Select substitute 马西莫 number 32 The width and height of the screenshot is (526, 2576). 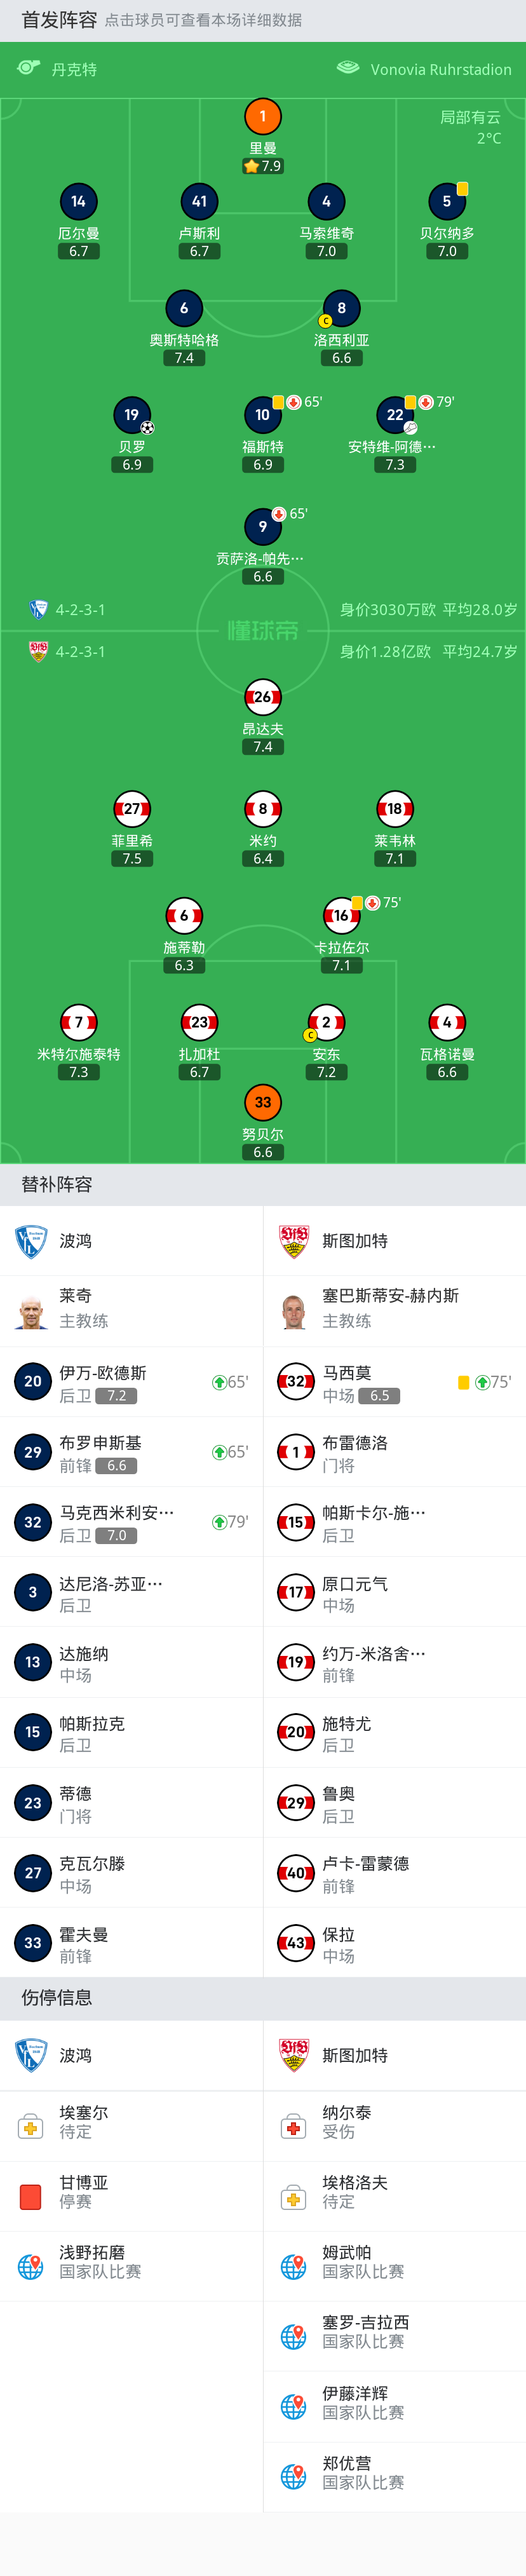(x=394, y=1382)
